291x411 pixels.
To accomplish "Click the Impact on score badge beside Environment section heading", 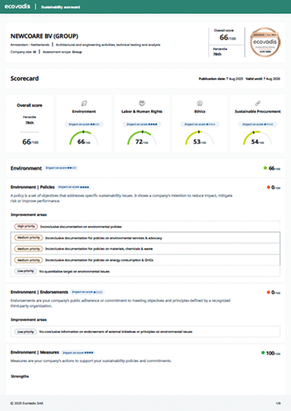I will (x=61, y=168).
